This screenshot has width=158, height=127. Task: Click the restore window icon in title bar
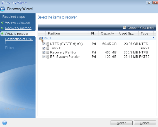(x=149, y=3)
